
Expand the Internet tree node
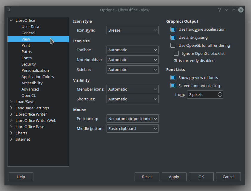click(11, 139)
